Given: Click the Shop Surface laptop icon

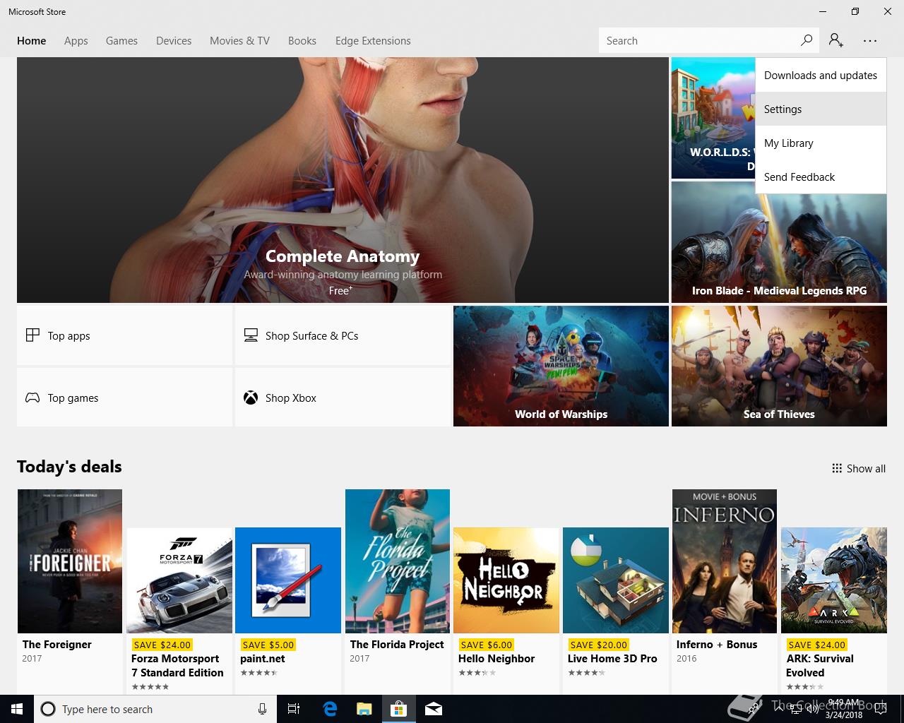Looking at the screenshot, I should (x=251, y=335).
